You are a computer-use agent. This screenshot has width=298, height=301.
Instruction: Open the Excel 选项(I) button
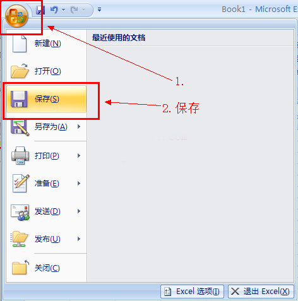coord(192,292)
